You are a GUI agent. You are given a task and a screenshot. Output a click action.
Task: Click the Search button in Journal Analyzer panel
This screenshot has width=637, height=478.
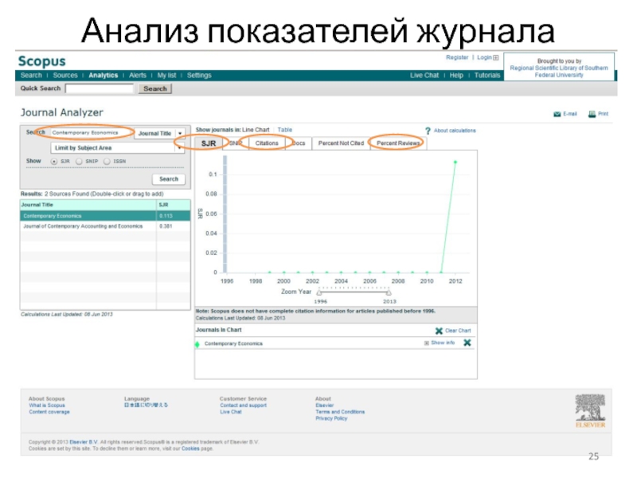(169, 179)
